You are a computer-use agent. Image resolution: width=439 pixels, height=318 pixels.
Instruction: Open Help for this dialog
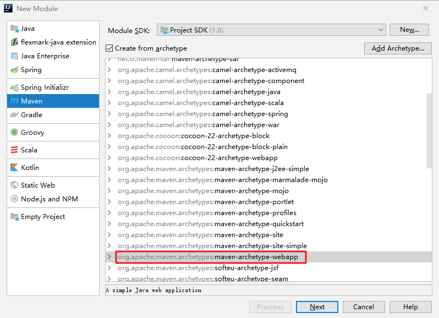tap(410, 307)
